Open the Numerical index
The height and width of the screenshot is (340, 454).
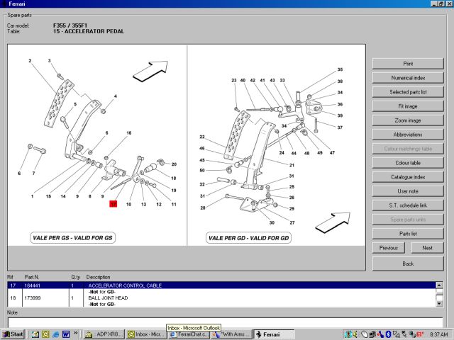pos(408,78)
